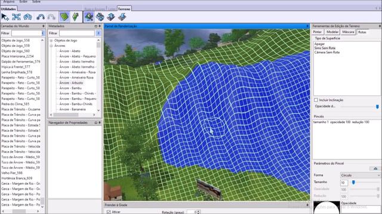Select the highlighted terrain paint tool icon
382x214 pixels.
pos(89,17)
